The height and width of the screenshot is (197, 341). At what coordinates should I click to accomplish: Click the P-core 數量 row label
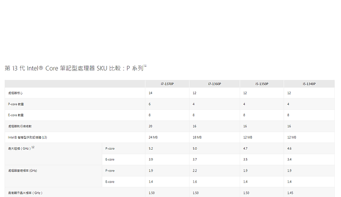pos(16,104)
